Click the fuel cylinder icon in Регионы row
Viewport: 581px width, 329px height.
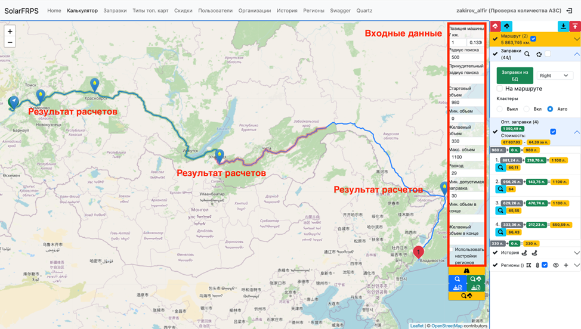(537, 265)
